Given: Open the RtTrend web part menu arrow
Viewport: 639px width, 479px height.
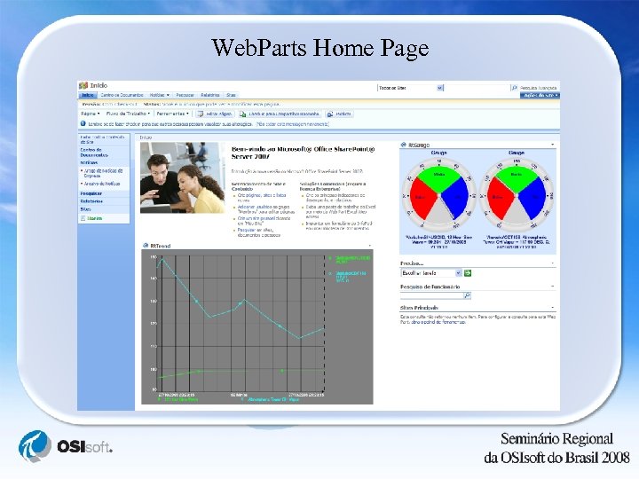Looking at the screenshot, I should click(369, 246).
